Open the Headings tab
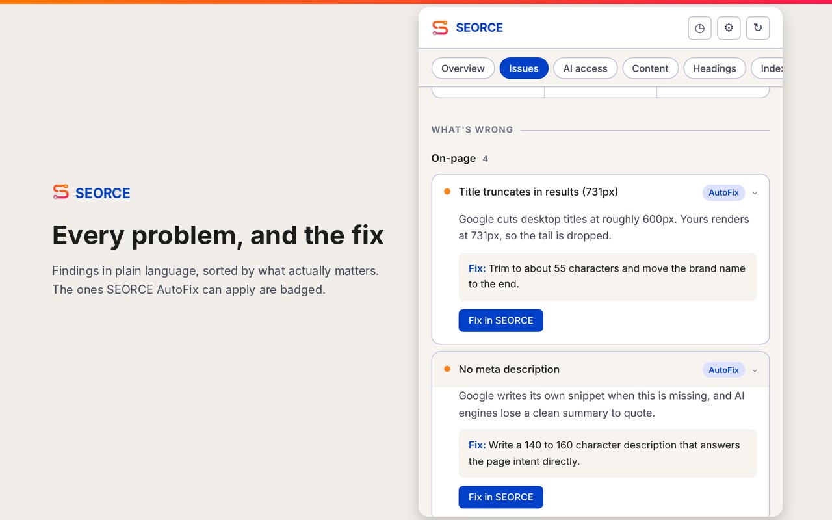The height and width of the screenshot is (520, 832). pyautogui.click(x=714, y=68)
